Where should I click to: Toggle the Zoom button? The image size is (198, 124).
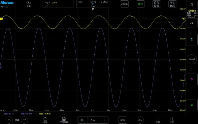tap(124, 4)
